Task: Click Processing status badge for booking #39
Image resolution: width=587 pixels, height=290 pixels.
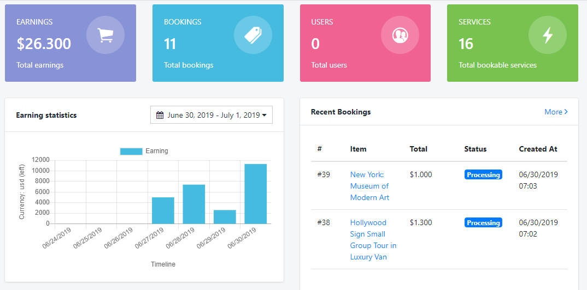Action: 483,175
